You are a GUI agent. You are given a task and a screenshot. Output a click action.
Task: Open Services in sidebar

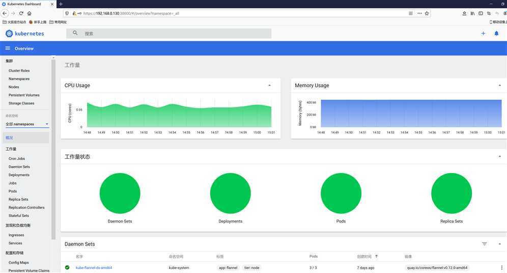pyautogui.click(x=15, y=243)
